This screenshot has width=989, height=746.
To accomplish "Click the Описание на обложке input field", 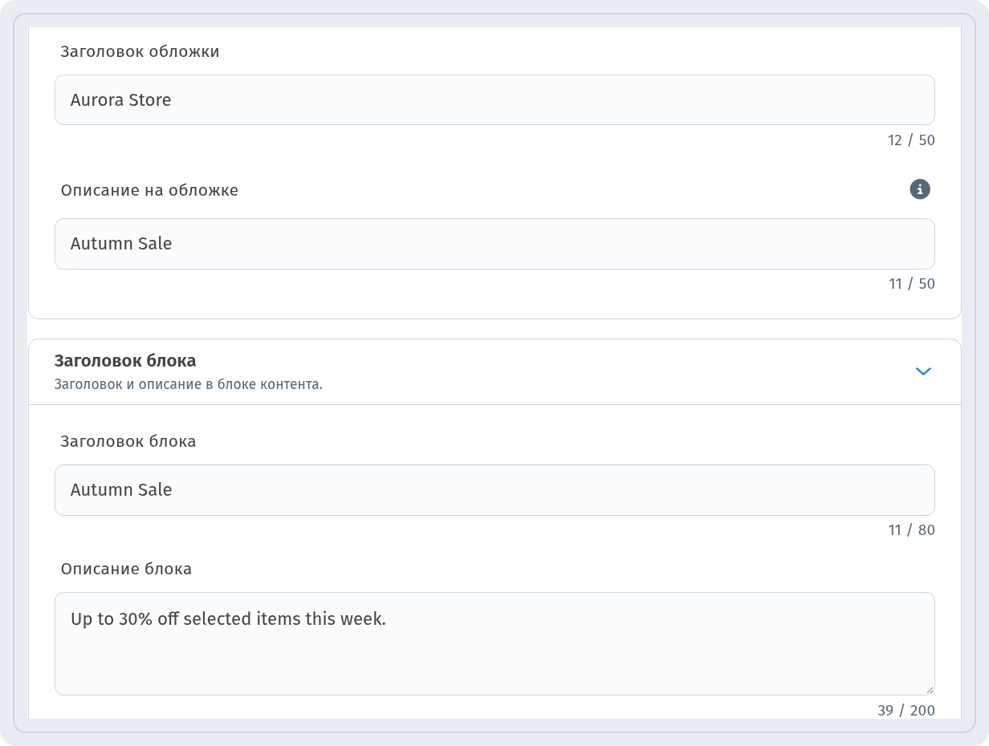I will tap(494, 244).
